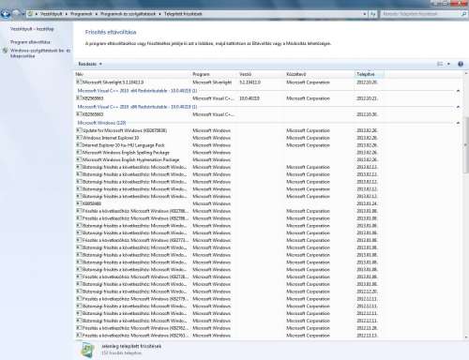Image resolution: width=469 pixels, height=360 pixels.
Task: Sort by the Program column header
Action: point(214,74)
